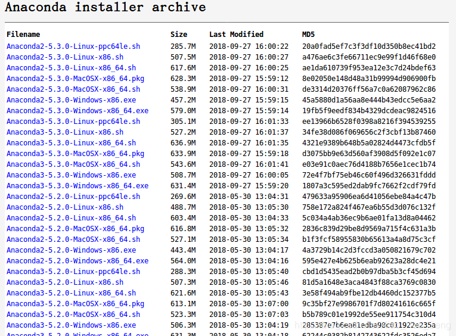Image resolution: width=456 pixels, height=336 pixels.
Task: Click MD5 hash ee13966b6528f0398a8216f394539255
Action: 369,122
